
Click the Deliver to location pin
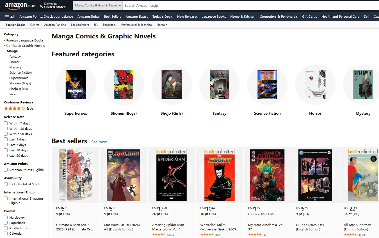click(x=42, y=6)
